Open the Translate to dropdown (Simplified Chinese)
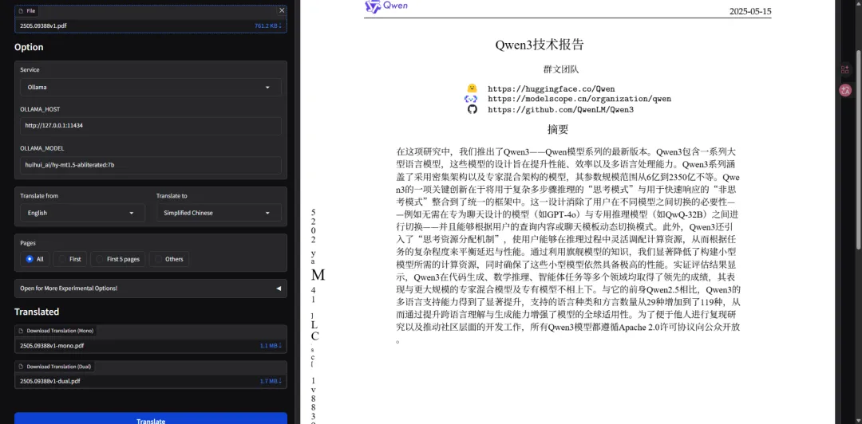 click(218, 213)
